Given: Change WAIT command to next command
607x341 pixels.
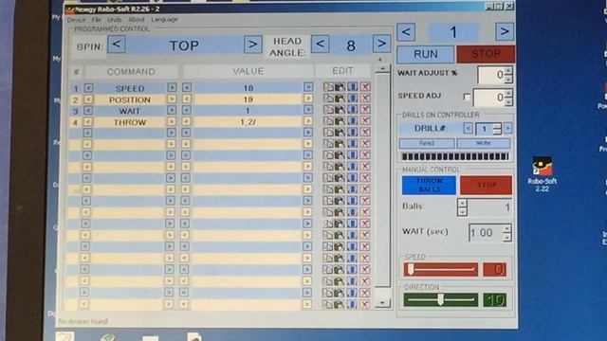Looking at the screenshot, I should pos(172,110).
